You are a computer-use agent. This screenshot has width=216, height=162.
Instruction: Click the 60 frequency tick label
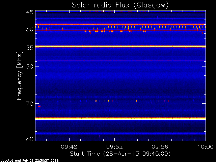30,66
